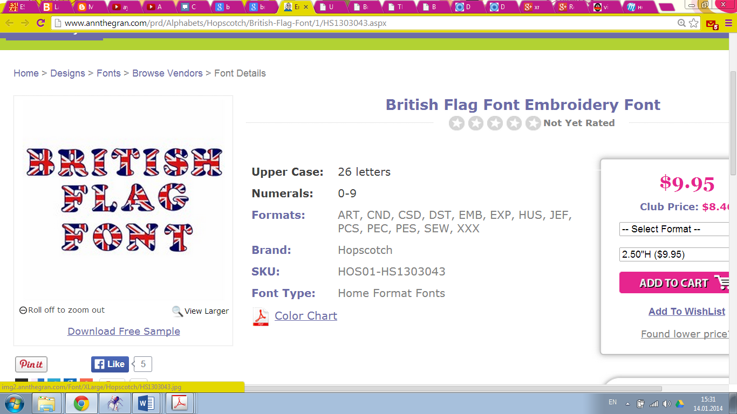Click the power plug tray icon
737x414 pixels.
point(640,403)
